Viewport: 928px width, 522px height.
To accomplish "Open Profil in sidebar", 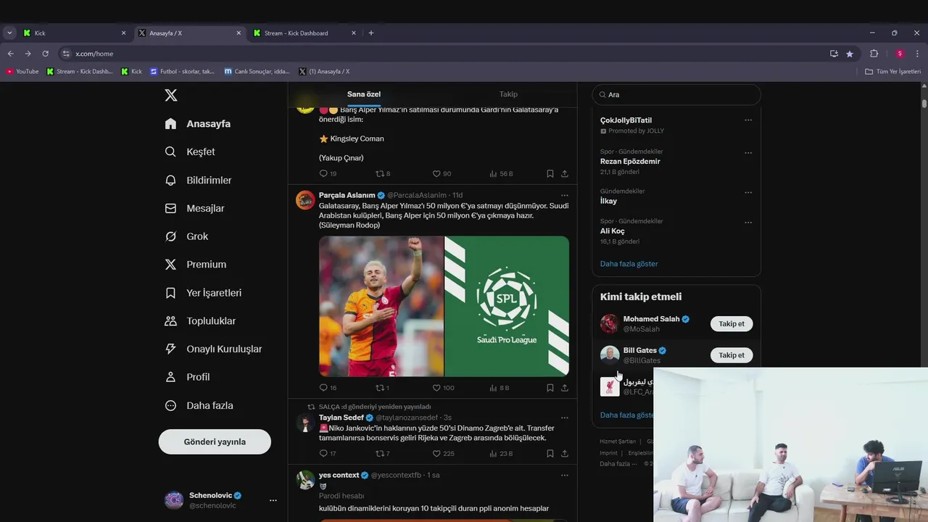I will pyautogui.click(x=187, y=377).
